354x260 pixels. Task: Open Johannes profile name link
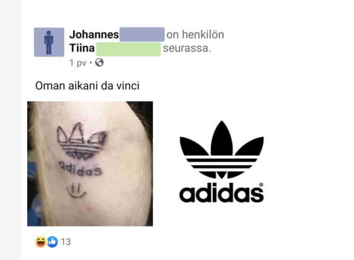point(94,34)
